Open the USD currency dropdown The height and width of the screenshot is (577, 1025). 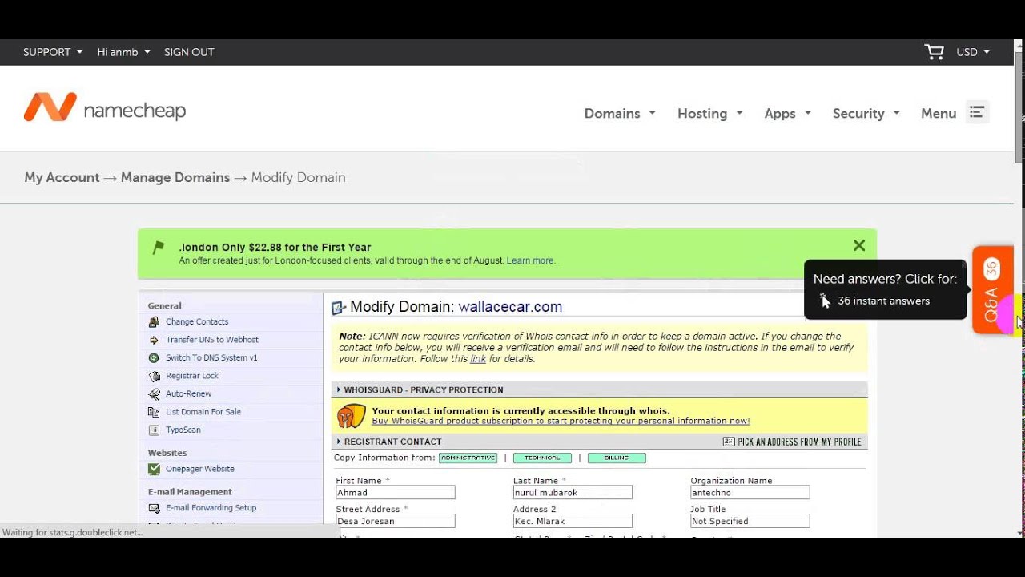point(973,52)
